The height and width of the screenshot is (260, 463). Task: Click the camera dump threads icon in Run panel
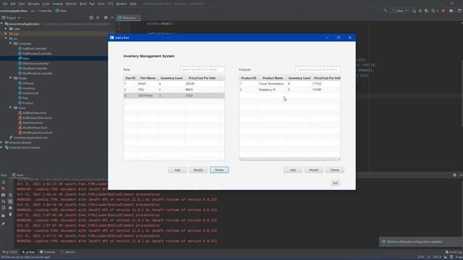click(x=3, y=195)
